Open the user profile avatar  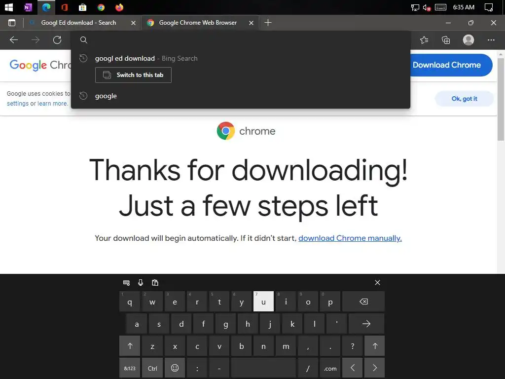point(469,40)
